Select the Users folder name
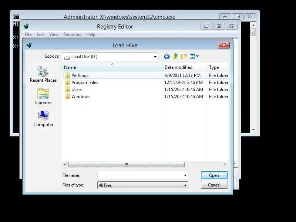 (77, 89)
